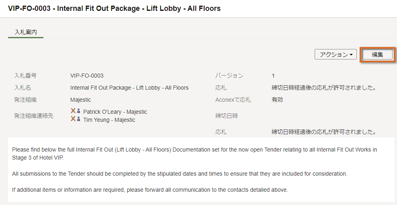Click the 締切日時 label

(x=227, y=116)
